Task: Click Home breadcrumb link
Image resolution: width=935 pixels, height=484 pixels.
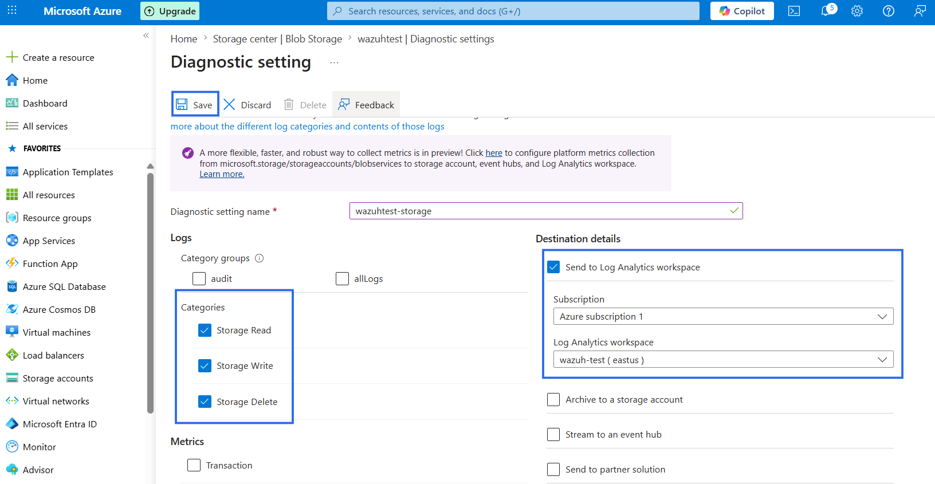Action: pos(184,39)
